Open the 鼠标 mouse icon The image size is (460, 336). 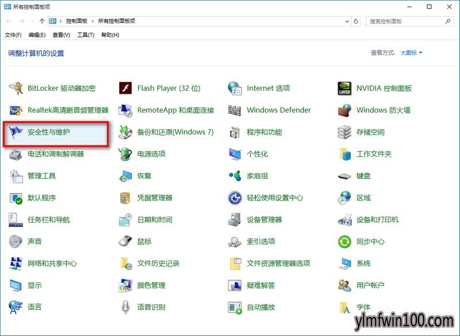click(x=125, y=242)
